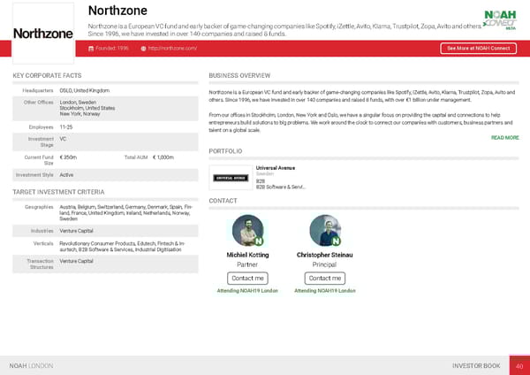Click the green N badge on Michiel's photo

coord(260,241)
